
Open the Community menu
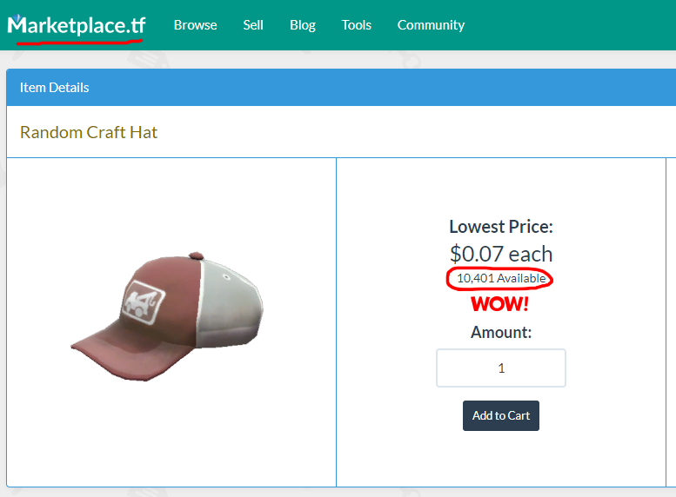pos(432,25)
